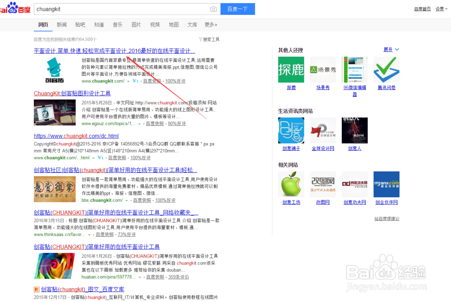This screenshot has height=302, width=451.
Task: Click the camera image-search icon
Action: point(213,9)
